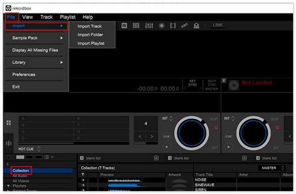Click the LINK button

click(x=218, y=25)
